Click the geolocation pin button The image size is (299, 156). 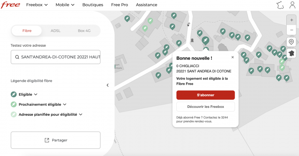click(292, 42)
